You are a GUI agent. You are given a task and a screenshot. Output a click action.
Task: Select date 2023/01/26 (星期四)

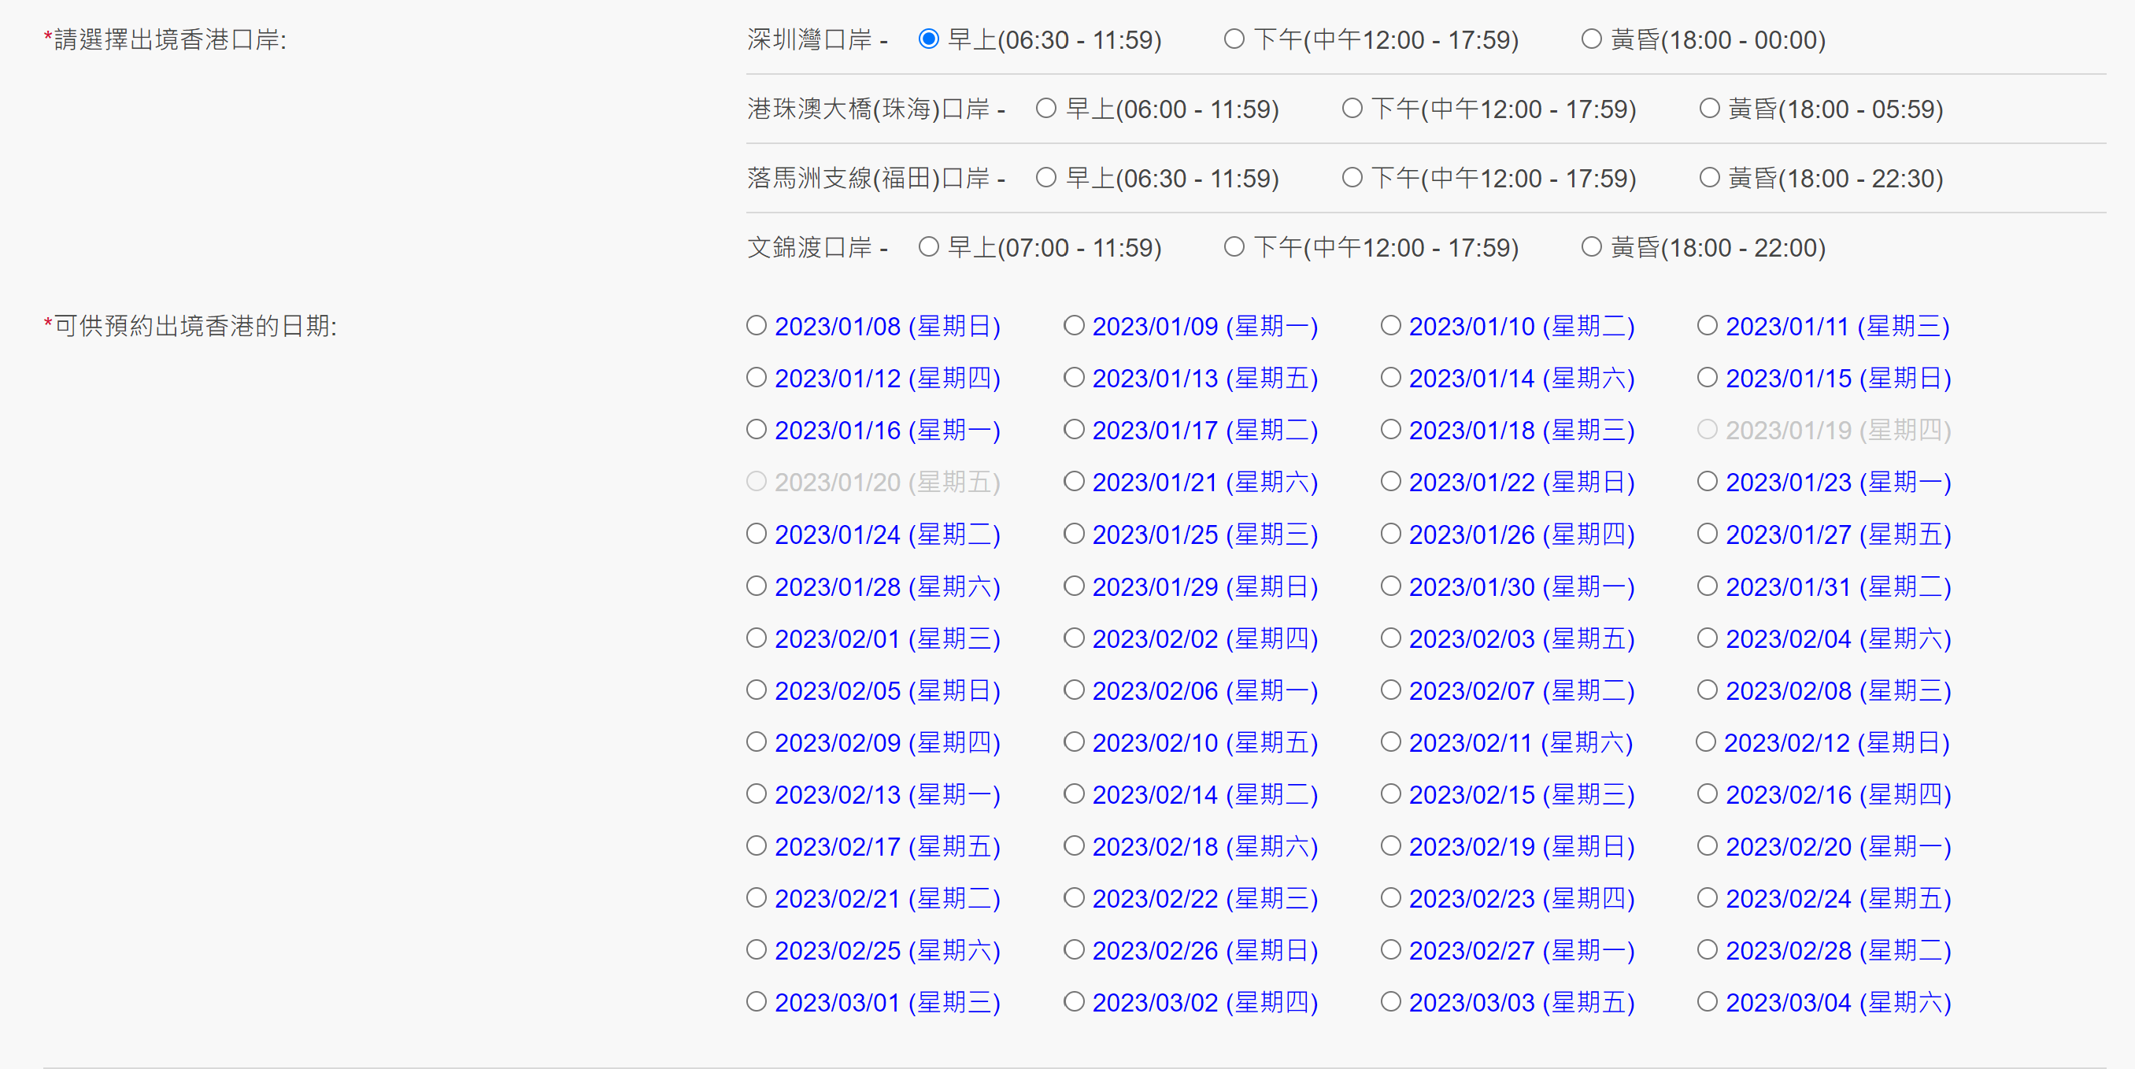tap(1390, 534)
